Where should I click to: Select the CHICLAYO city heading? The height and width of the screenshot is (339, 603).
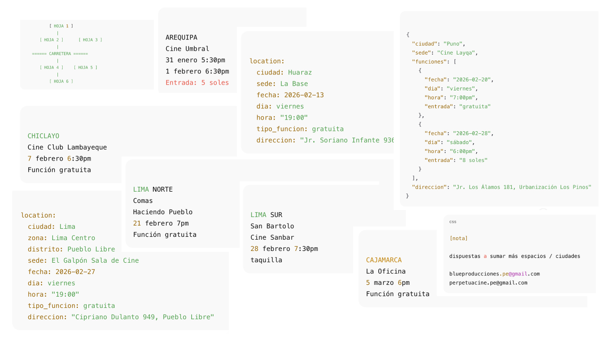tap(43, 136)
